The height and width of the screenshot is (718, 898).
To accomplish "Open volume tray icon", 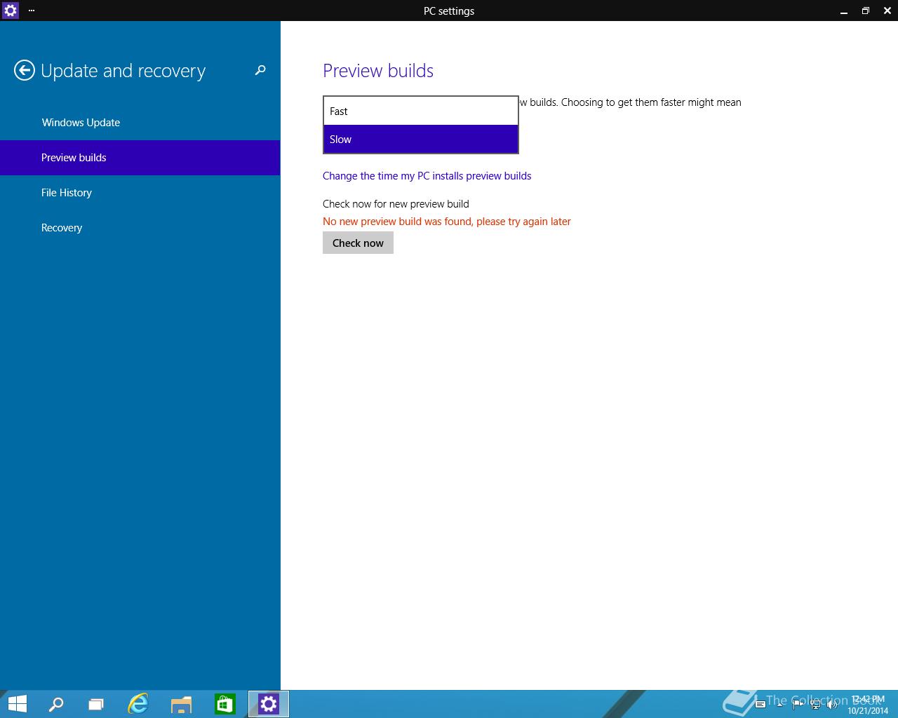I will [x=832, y=704].
